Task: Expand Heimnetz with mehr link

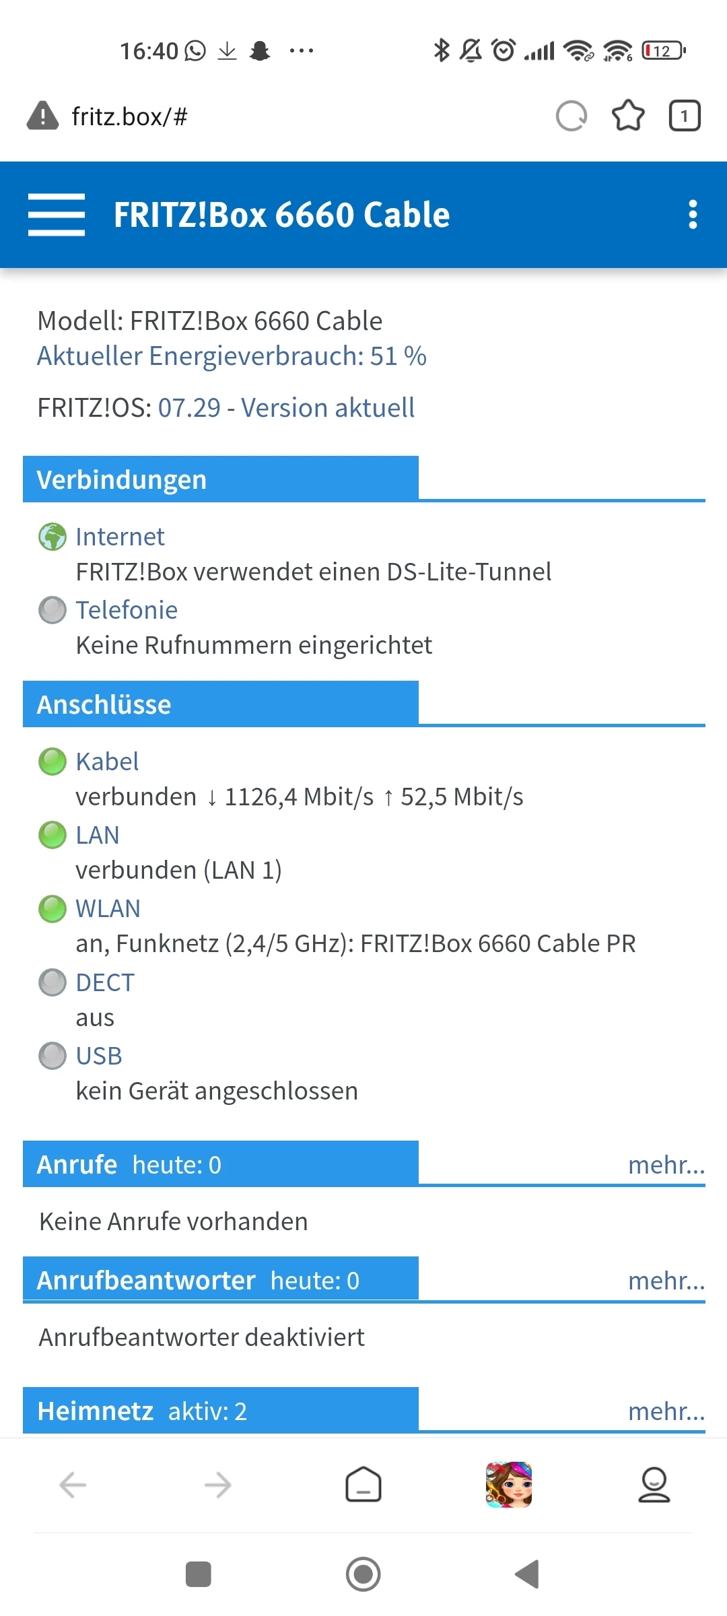Action: click(x=666, y=1411)
